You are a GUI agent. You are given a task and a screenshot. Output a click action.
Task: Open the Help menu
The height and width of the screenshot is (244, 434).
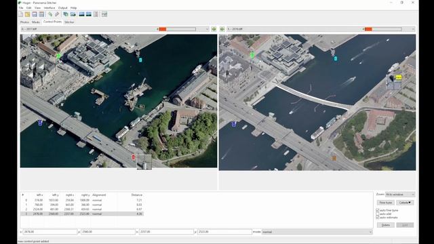[x=74, y=7]
